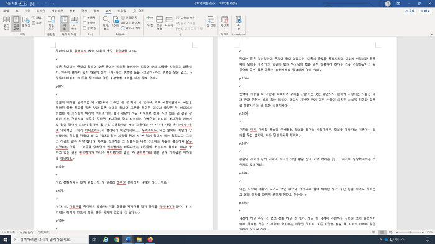
Task: Check the Ruler (눈금자) checkbox
Action: tap(89, 17)
